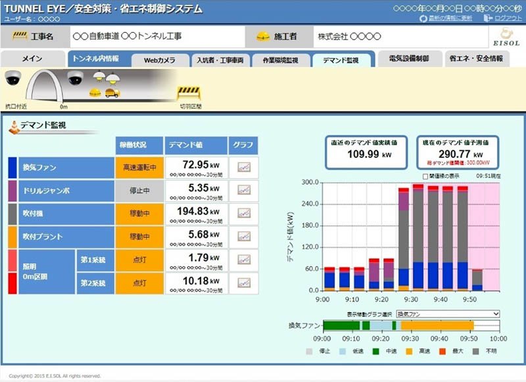This screenshot has width=526, height=382.
Task: Click the truck icon inside the tunnel
Action: click(x=112, y=93)
